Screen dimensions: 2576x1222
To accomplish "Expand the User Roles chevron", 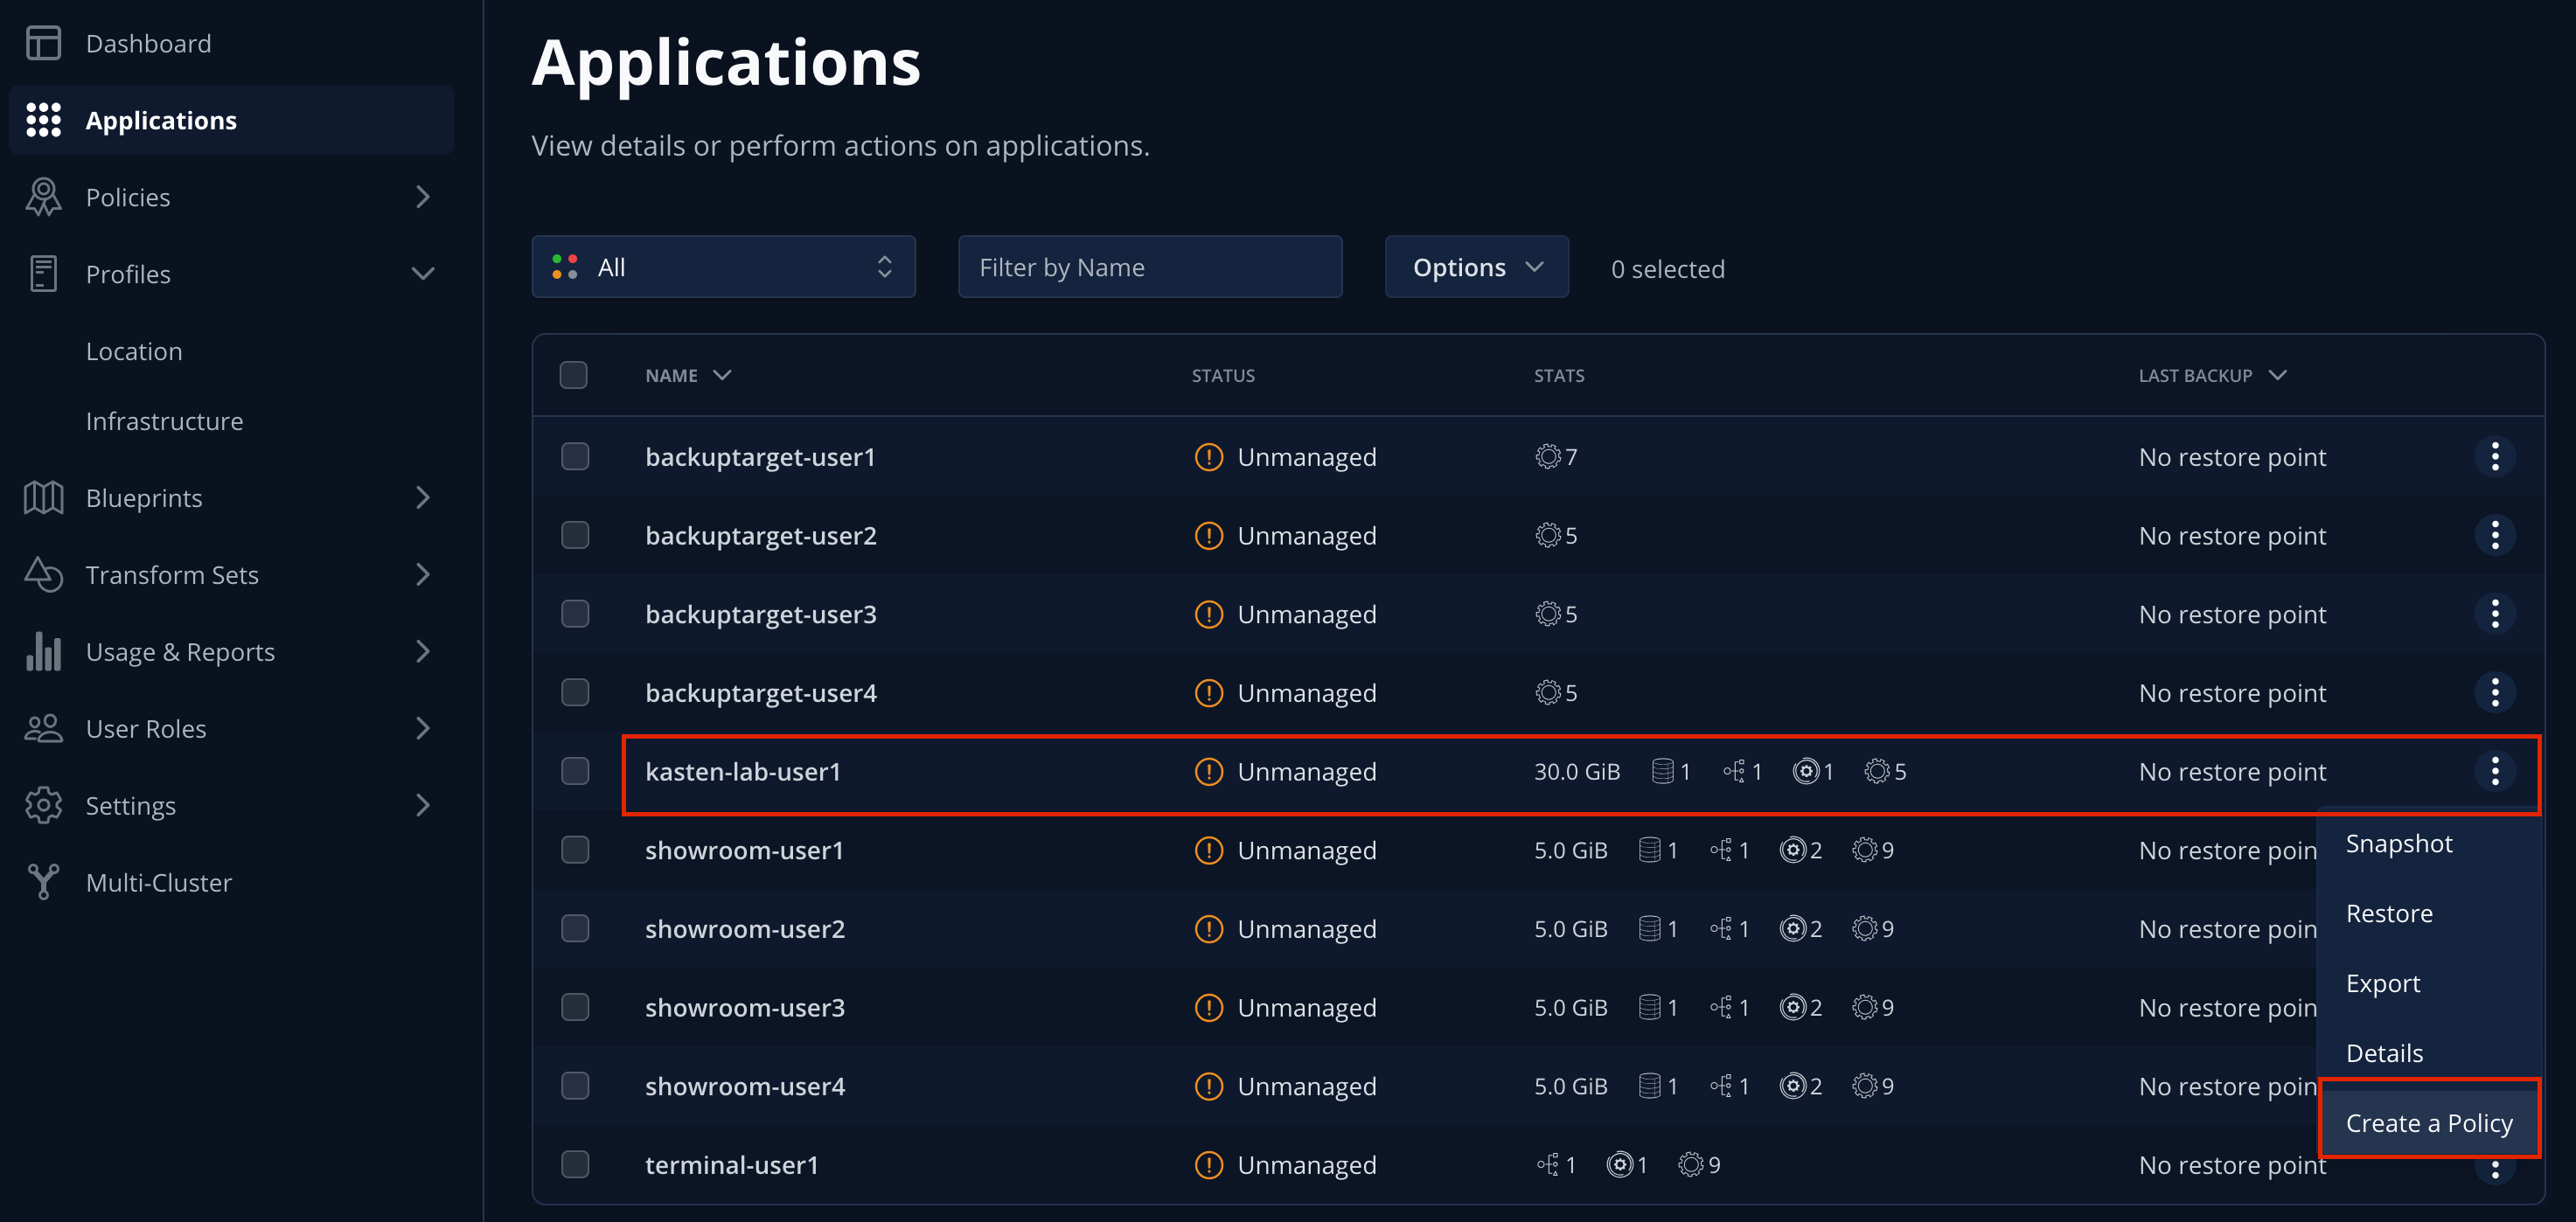I will [x=423, y=728].
